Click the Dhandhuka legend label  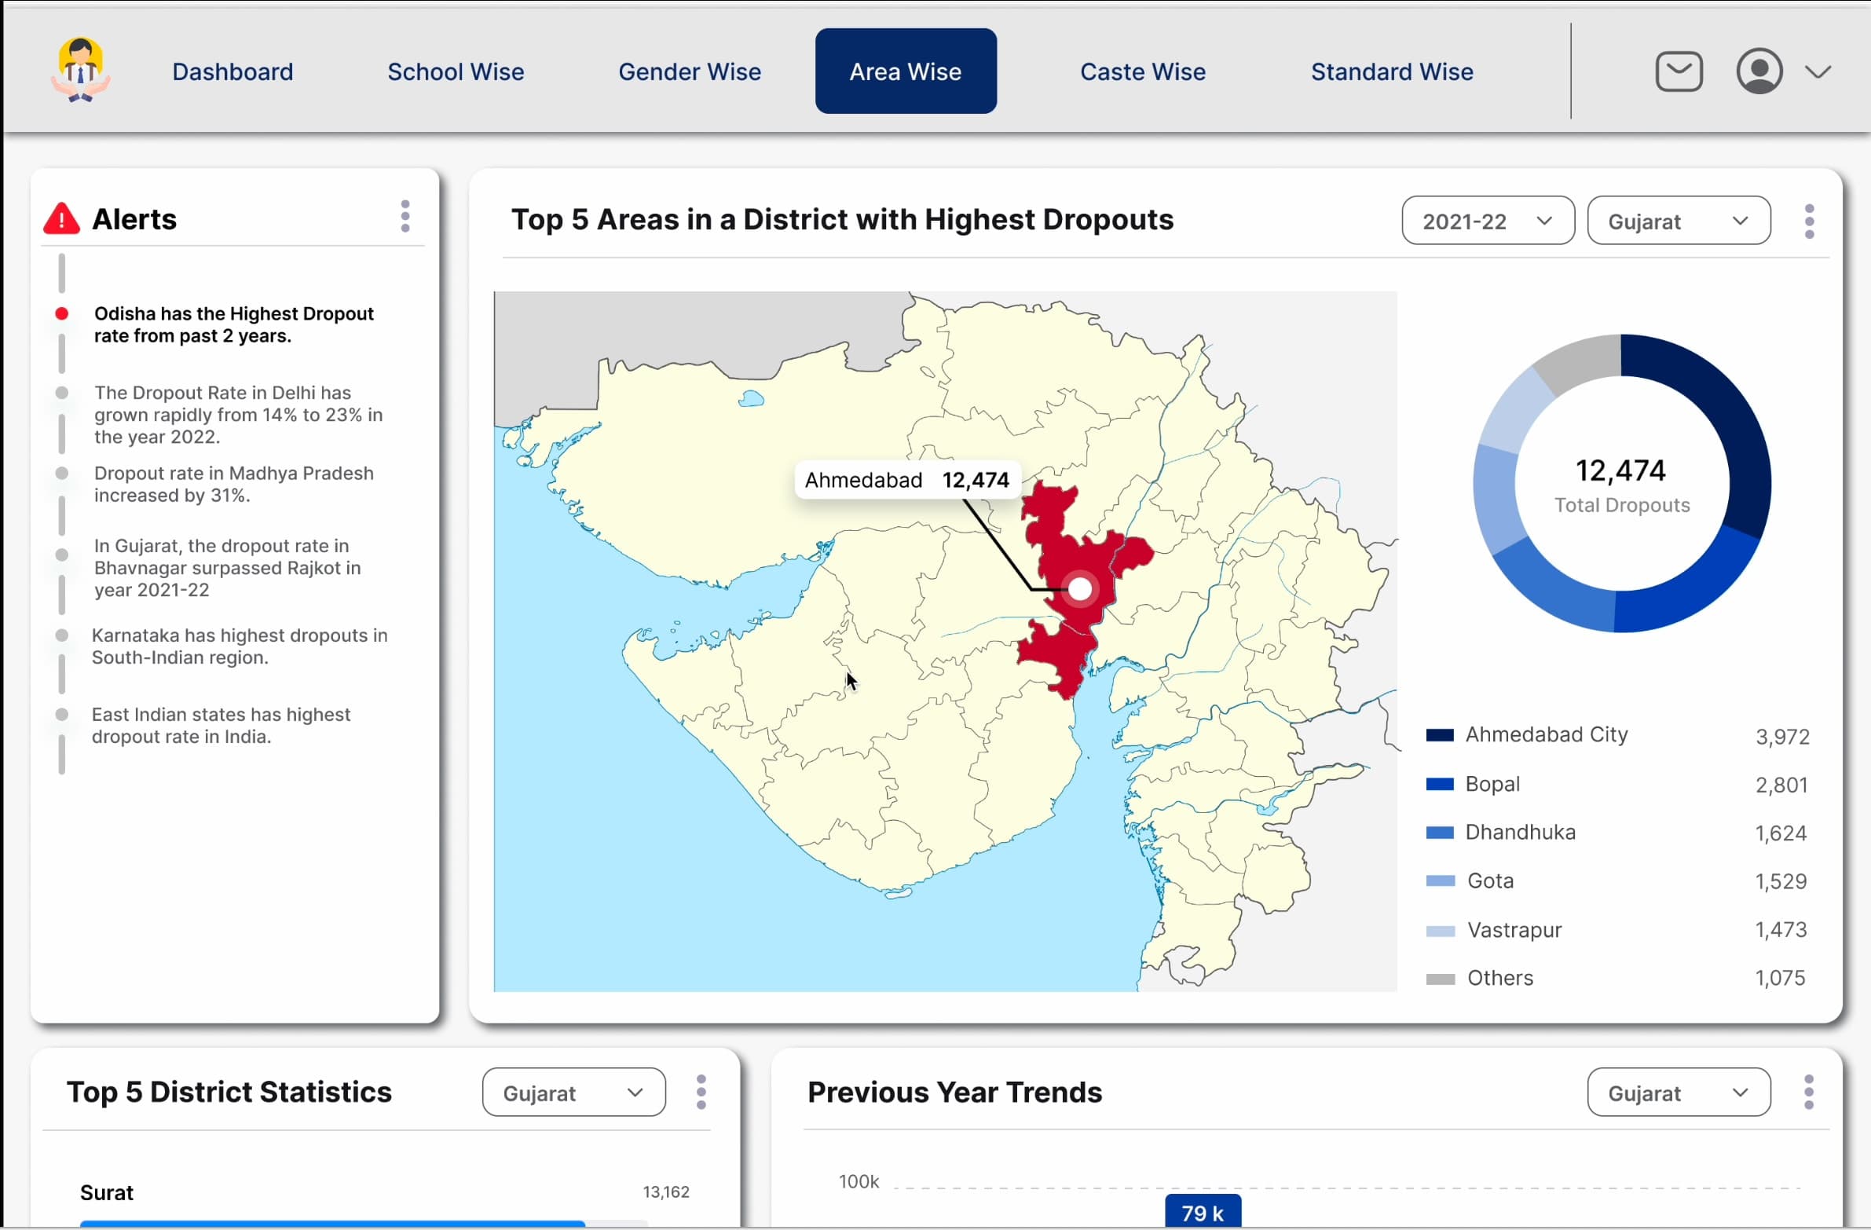click(x=1521, y=832)
